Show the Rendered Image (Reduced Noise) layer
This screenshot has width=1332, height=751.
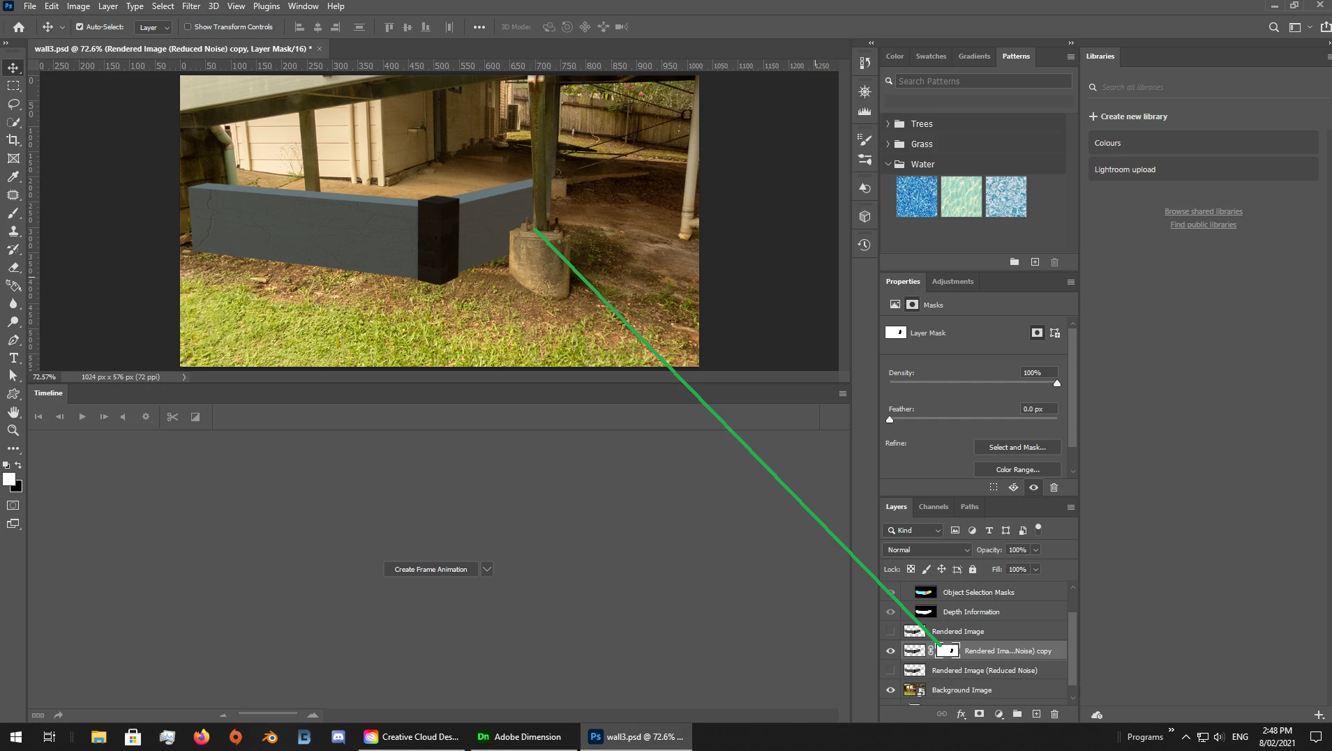click(890, 671)
